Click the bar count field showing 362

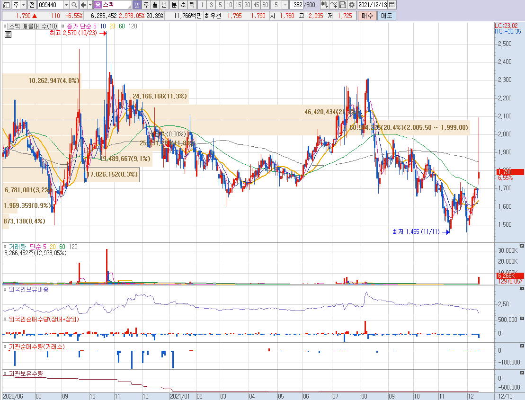[297, 5]
